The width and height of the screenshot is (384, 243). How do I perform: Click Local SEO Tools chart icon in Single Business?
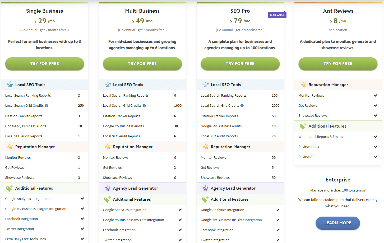coord(10,85)
